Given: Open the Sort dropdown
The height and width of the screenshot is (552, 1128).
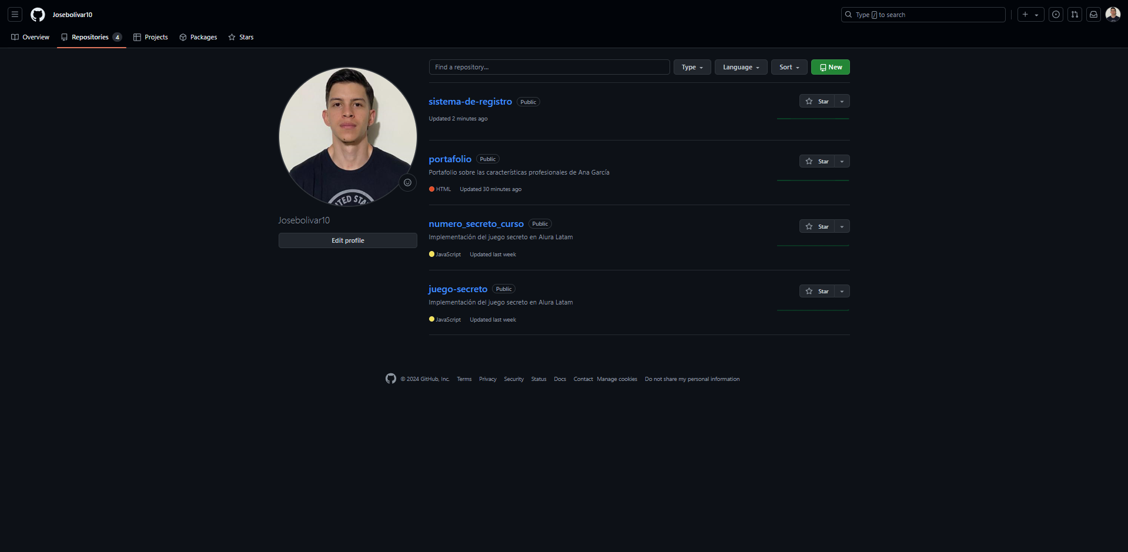Looking at the screenshot, I should [789, 67].
